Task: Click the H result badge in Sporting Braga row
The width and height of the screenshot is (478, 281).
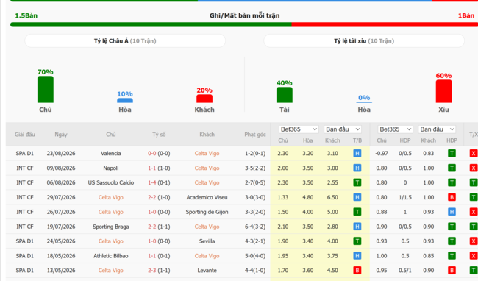Action: click(357, 227)
